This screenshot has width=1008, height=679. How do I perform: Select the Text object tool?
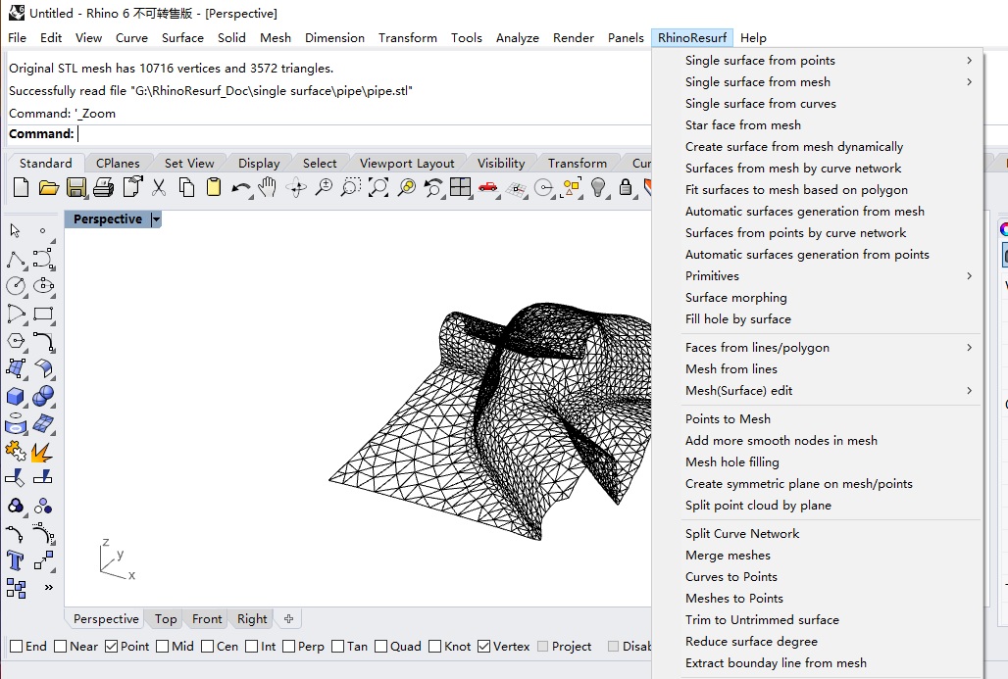[x=17, y=560]
